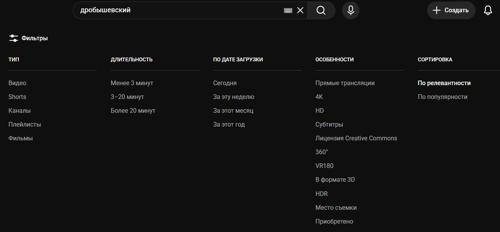Select Лицензия Creative Commons filter
Screen dimensions: 500x232
[356, 138]
